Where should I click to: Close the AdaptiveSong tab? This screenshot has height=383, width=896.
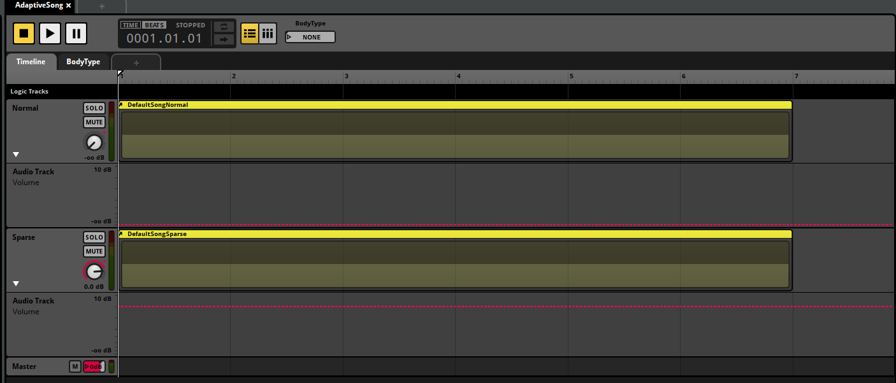click(x=69, y=5)
